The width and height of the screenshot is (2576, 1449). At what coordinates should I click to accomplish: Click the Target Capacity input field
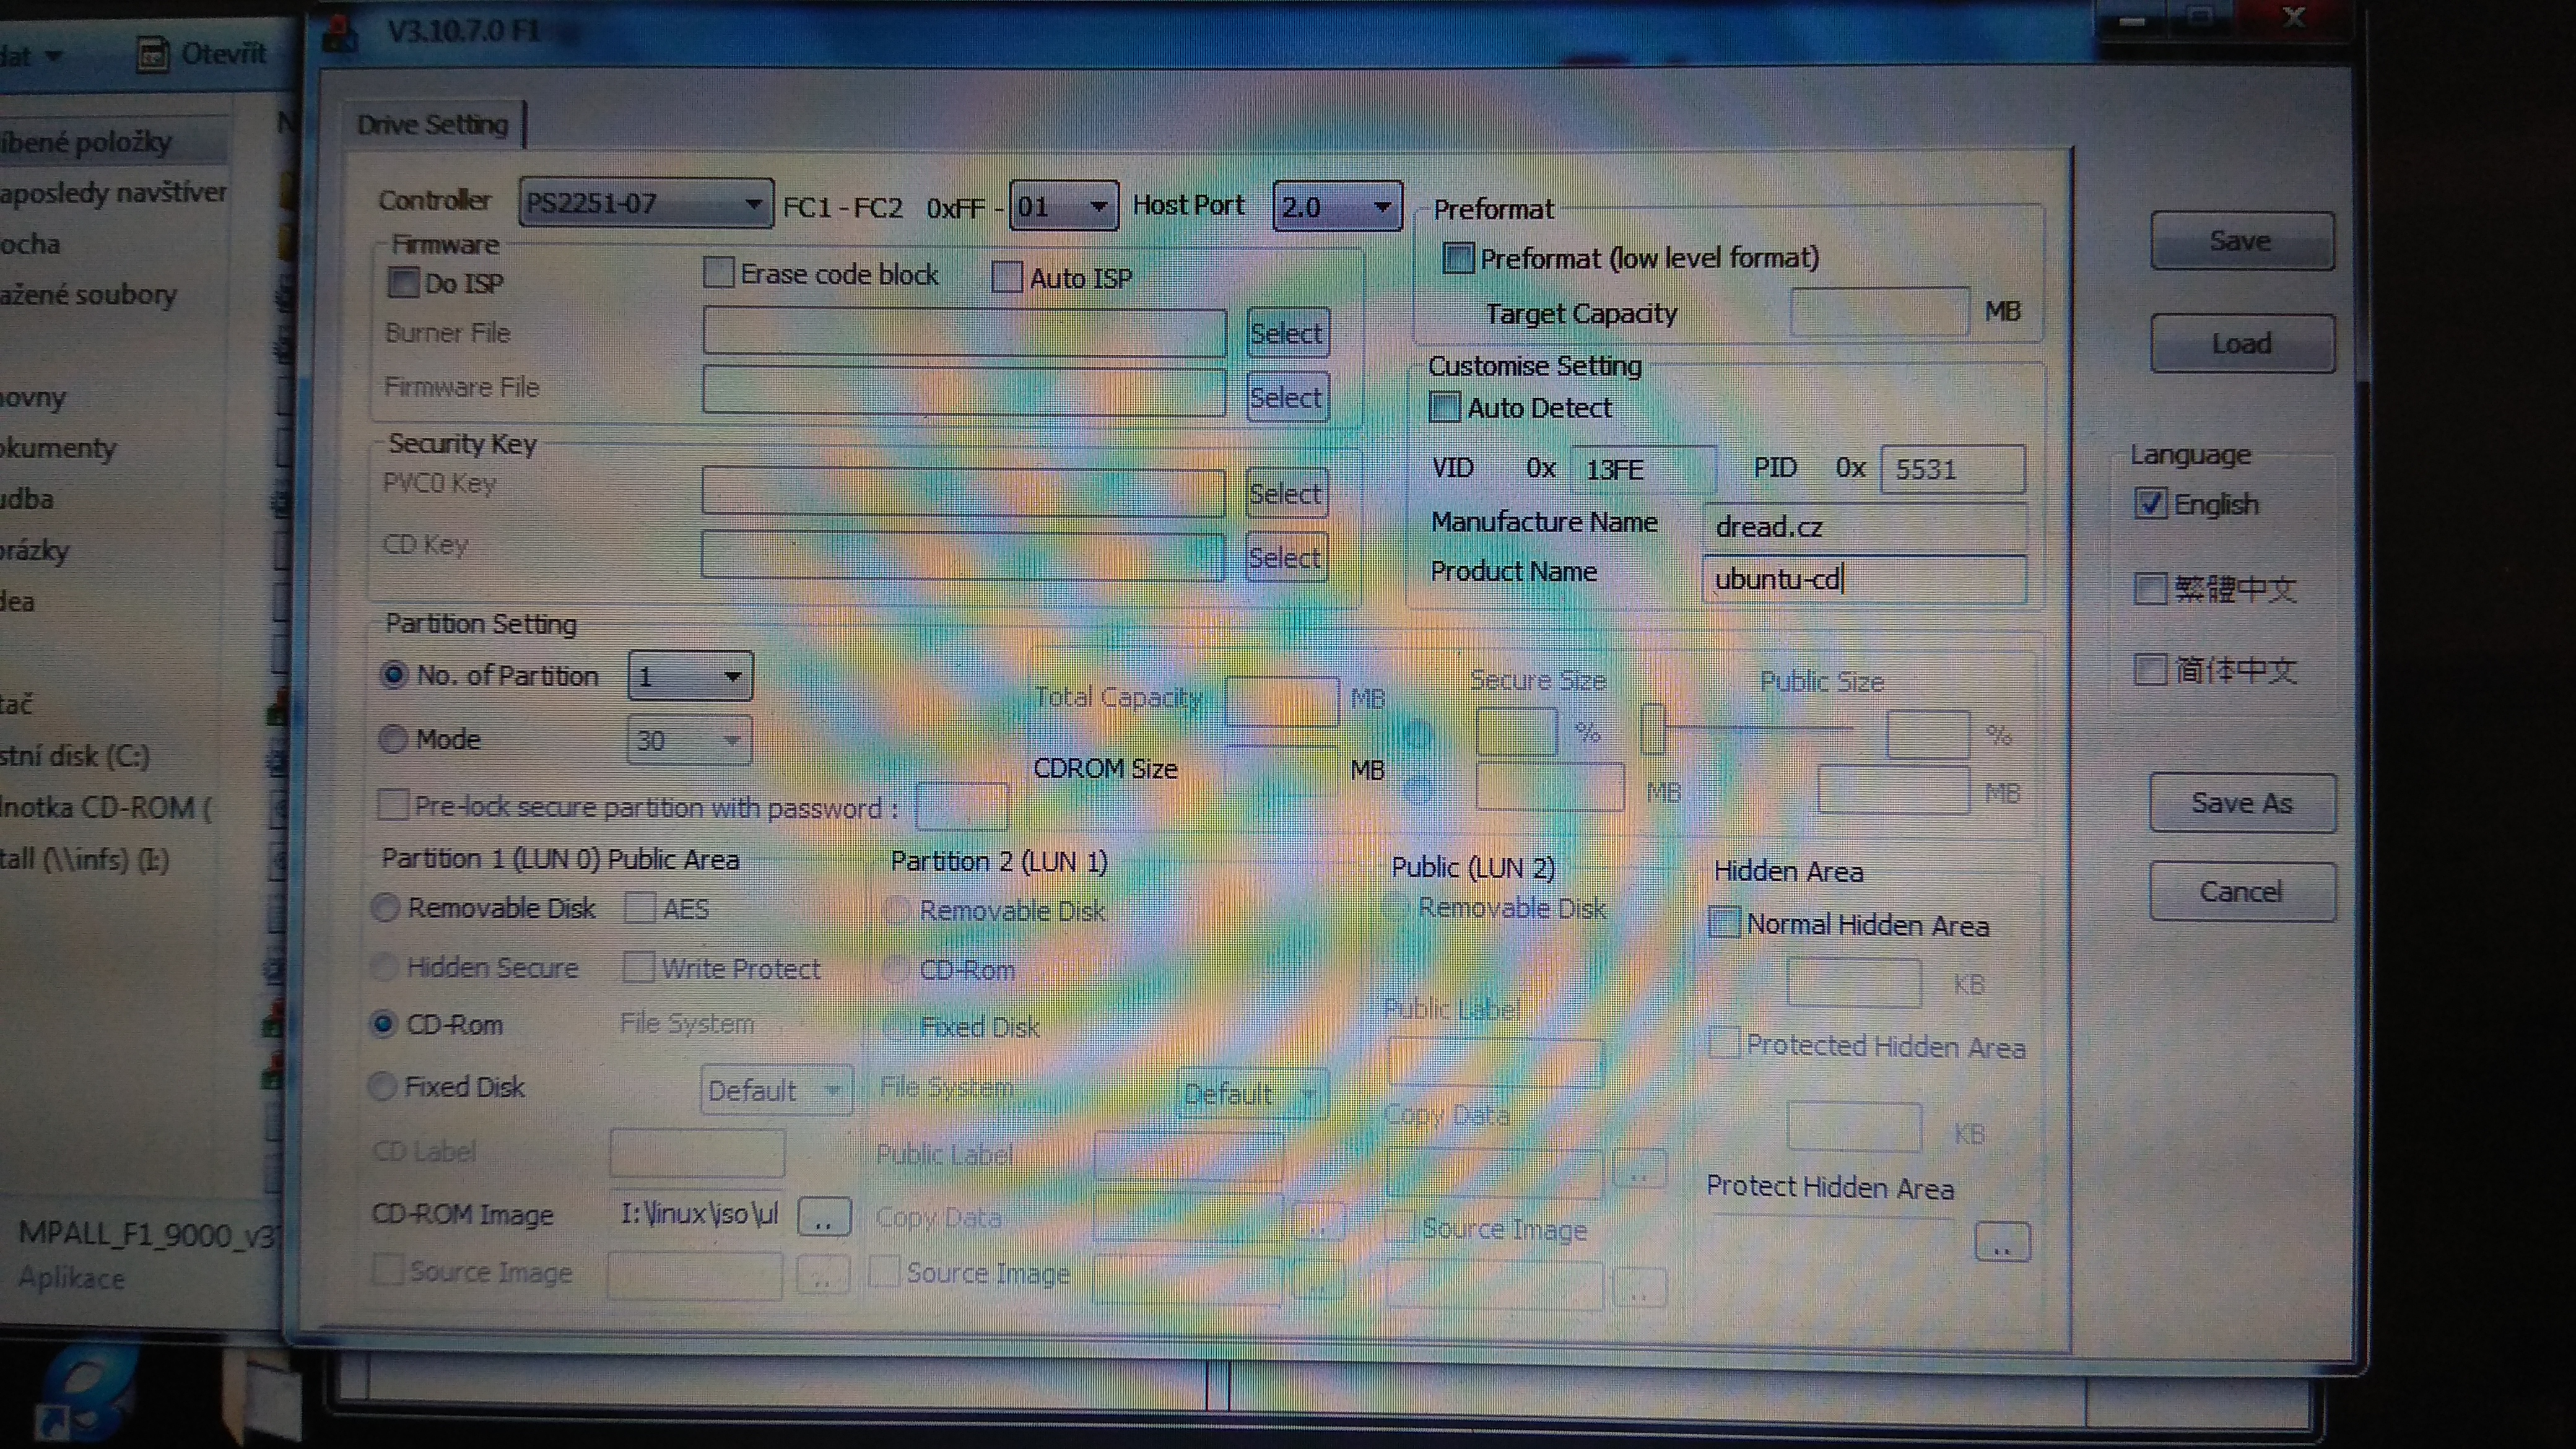coord(1880,312)
